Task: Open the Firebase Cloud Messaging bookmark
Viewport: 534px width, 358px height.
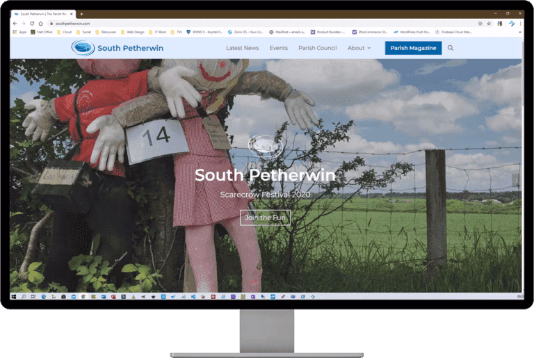Action: click(x=453, y=32)
